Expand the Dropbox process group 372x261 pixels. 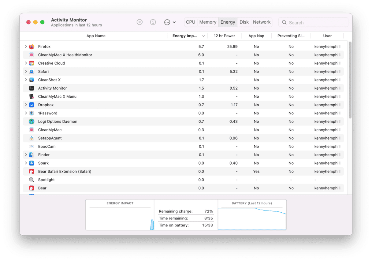26,105
